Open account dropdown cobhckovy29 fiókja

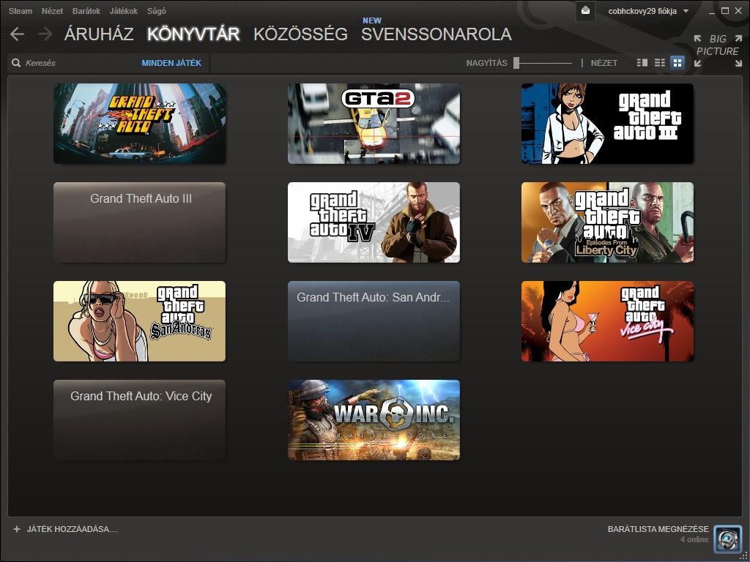[648, 11]
